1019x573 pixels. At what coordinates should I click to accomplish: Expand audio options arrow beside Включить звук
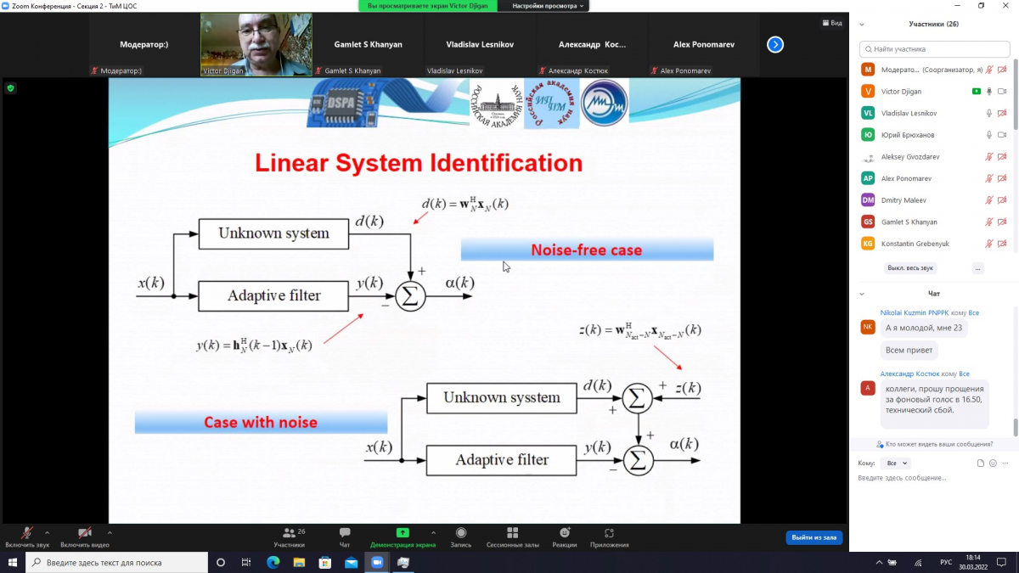pyautogui.click(x=47, y=533)
